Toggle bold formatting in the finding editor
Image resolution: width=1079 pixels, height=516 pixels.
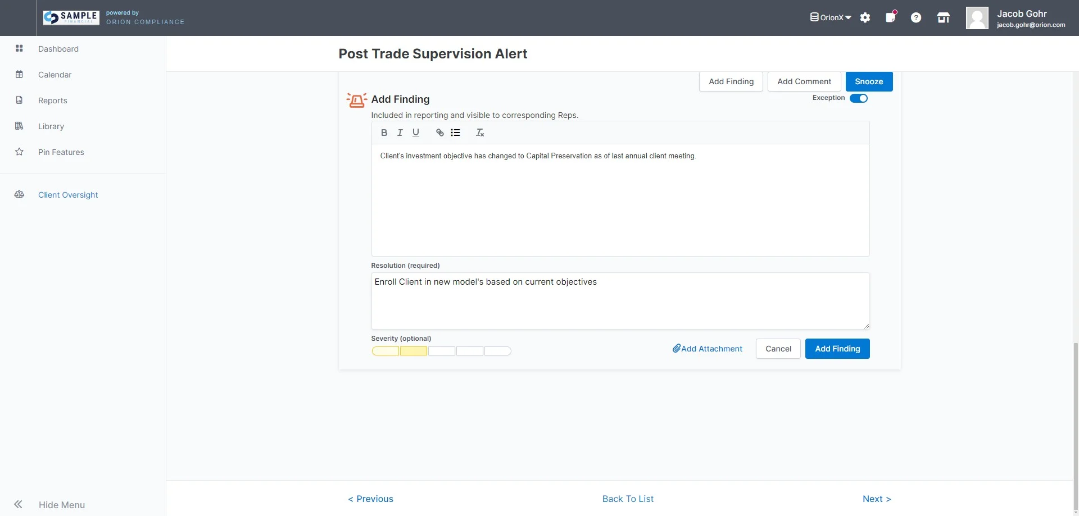click(x=384, y=133)
